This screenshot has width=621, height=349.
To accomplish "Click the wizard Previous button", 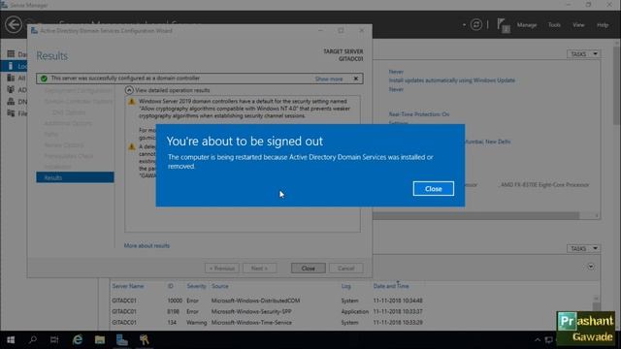I will click(x=222, y=269).
